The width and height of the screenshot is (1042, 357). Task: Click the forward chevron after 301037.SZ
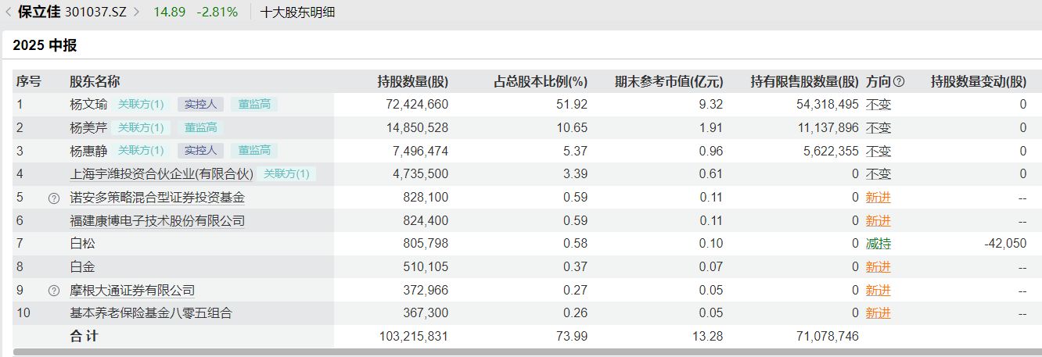pos(137,12)
